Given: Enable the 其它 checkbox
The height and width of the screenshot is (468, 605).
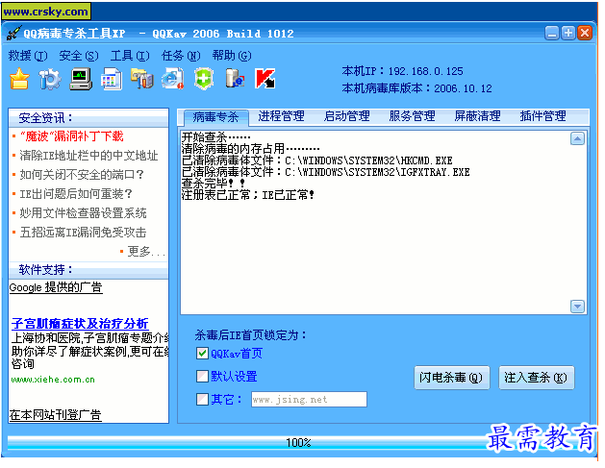Looking at the screenshot, I should 202,399.
